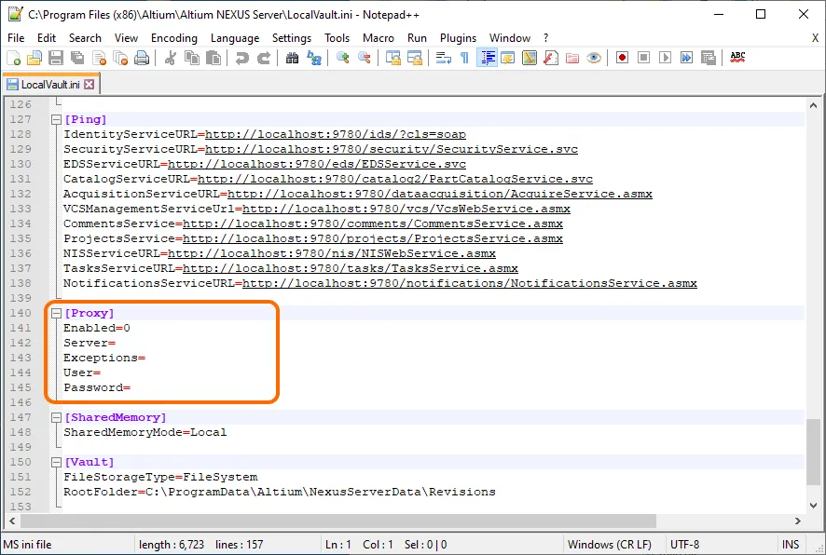Open the Document Map icon
This screenshot has height=555, width=826.
[x=530, y=58]
